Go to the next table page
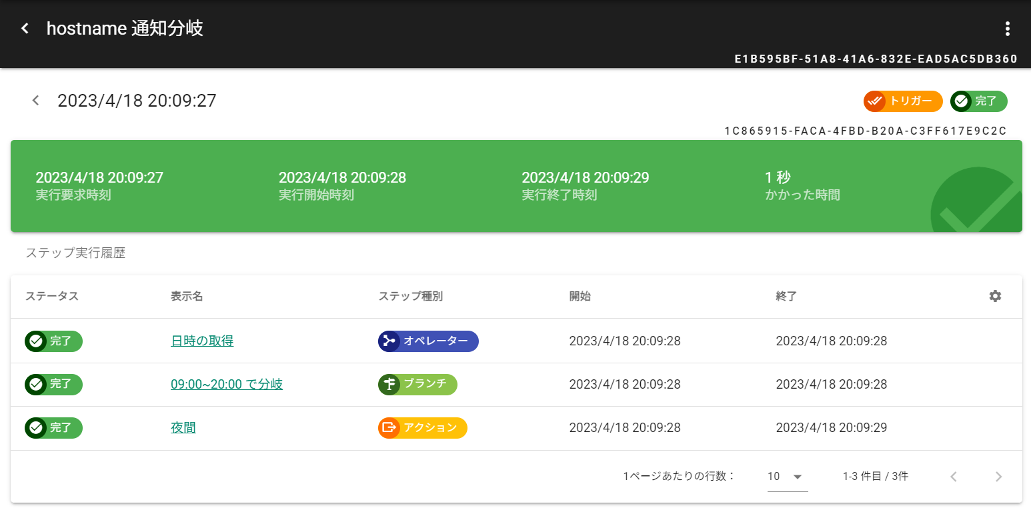The height and width of the screenshot is (512, 1031). point(998,476)
